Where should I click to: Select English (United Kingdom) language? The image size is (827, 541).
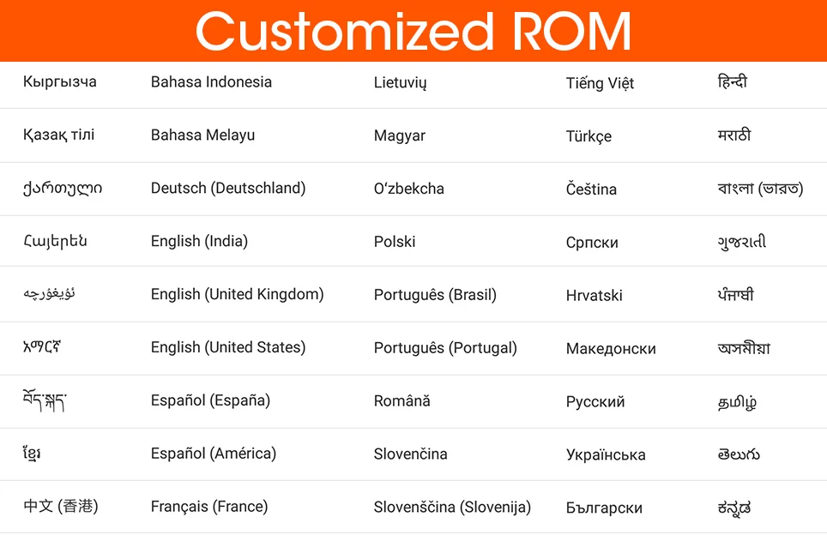pyautogui.click(x=237, y=294)
